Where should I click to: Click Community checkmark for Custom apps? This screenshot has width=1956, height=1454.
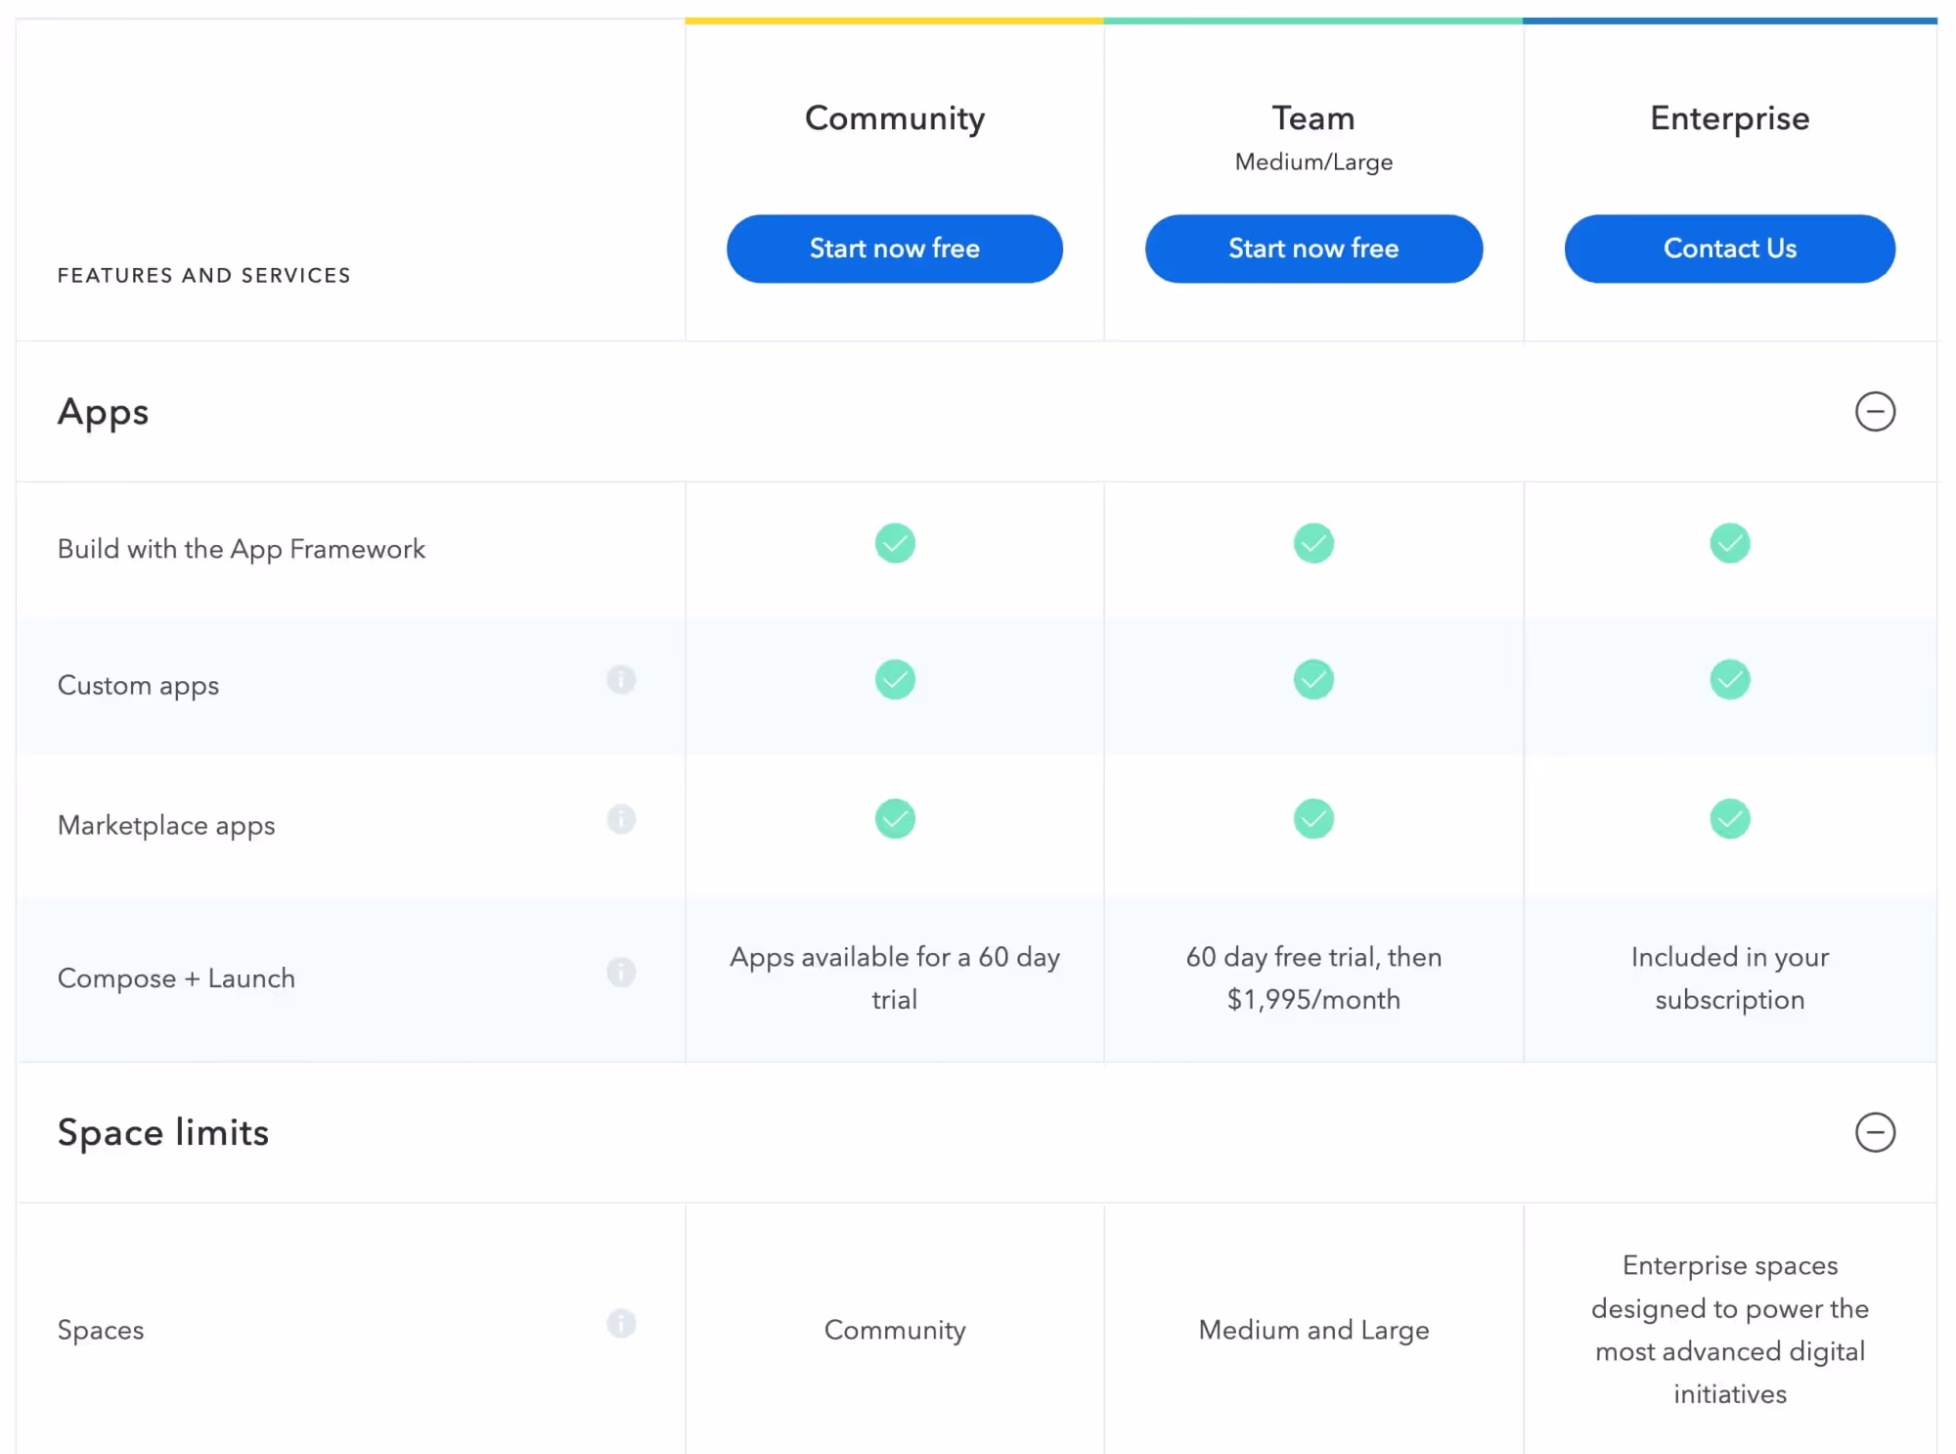point(895,679)
